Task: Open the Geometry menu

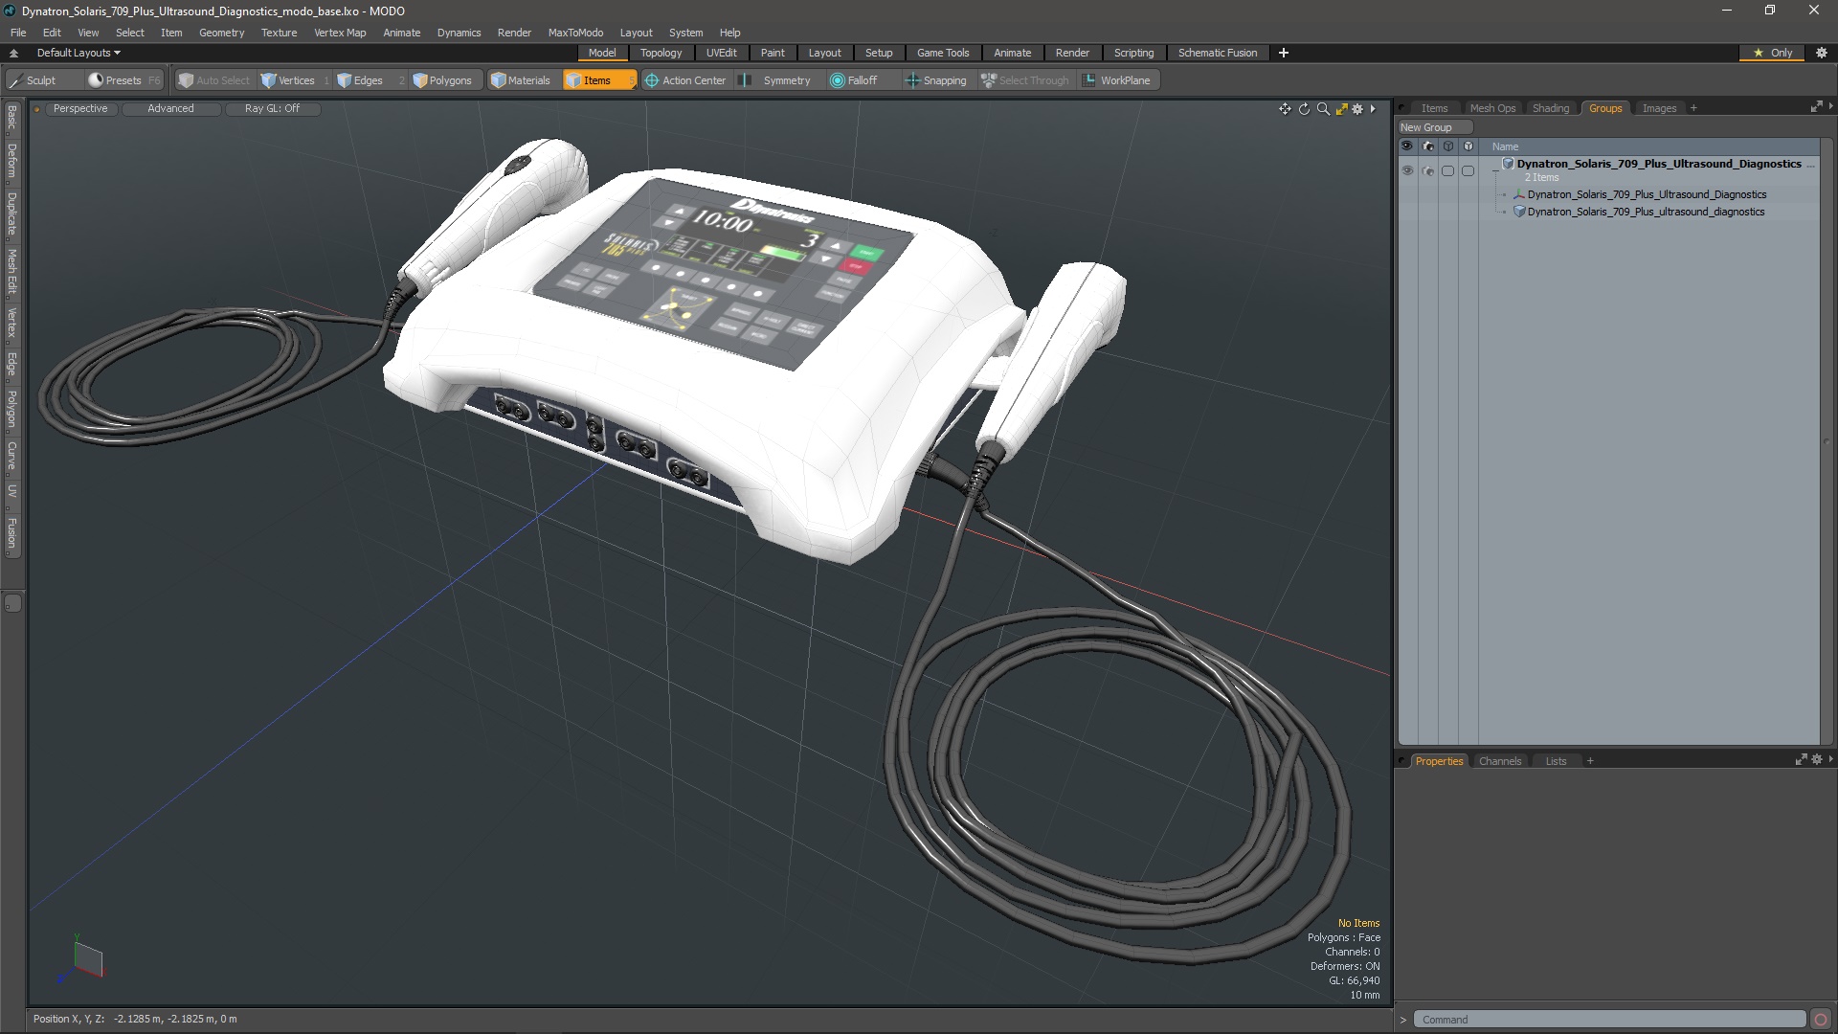Action: [x=221, y=33]
